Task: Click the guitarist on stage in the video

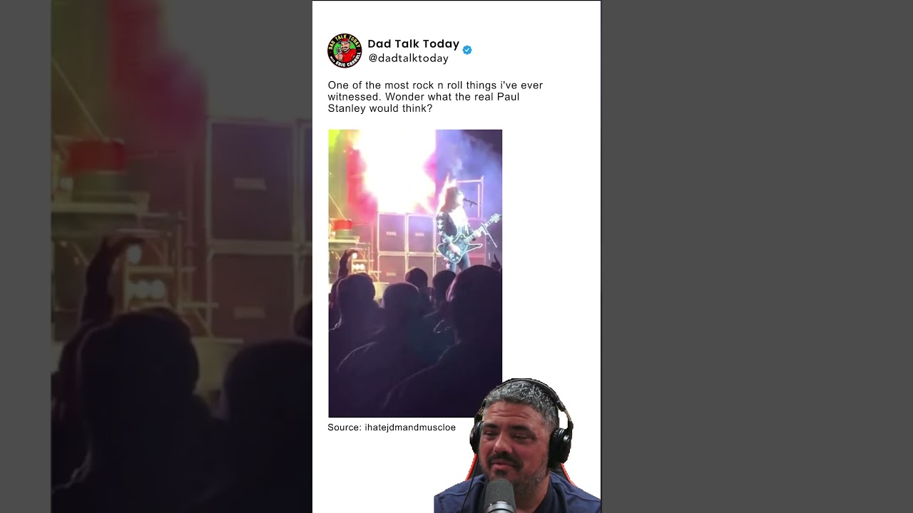Action: click(x=454, y=227)
